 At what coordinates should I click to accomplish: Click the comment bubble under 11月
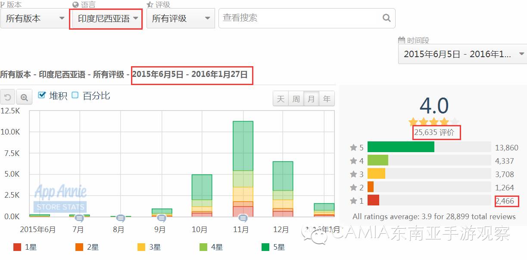243,218
